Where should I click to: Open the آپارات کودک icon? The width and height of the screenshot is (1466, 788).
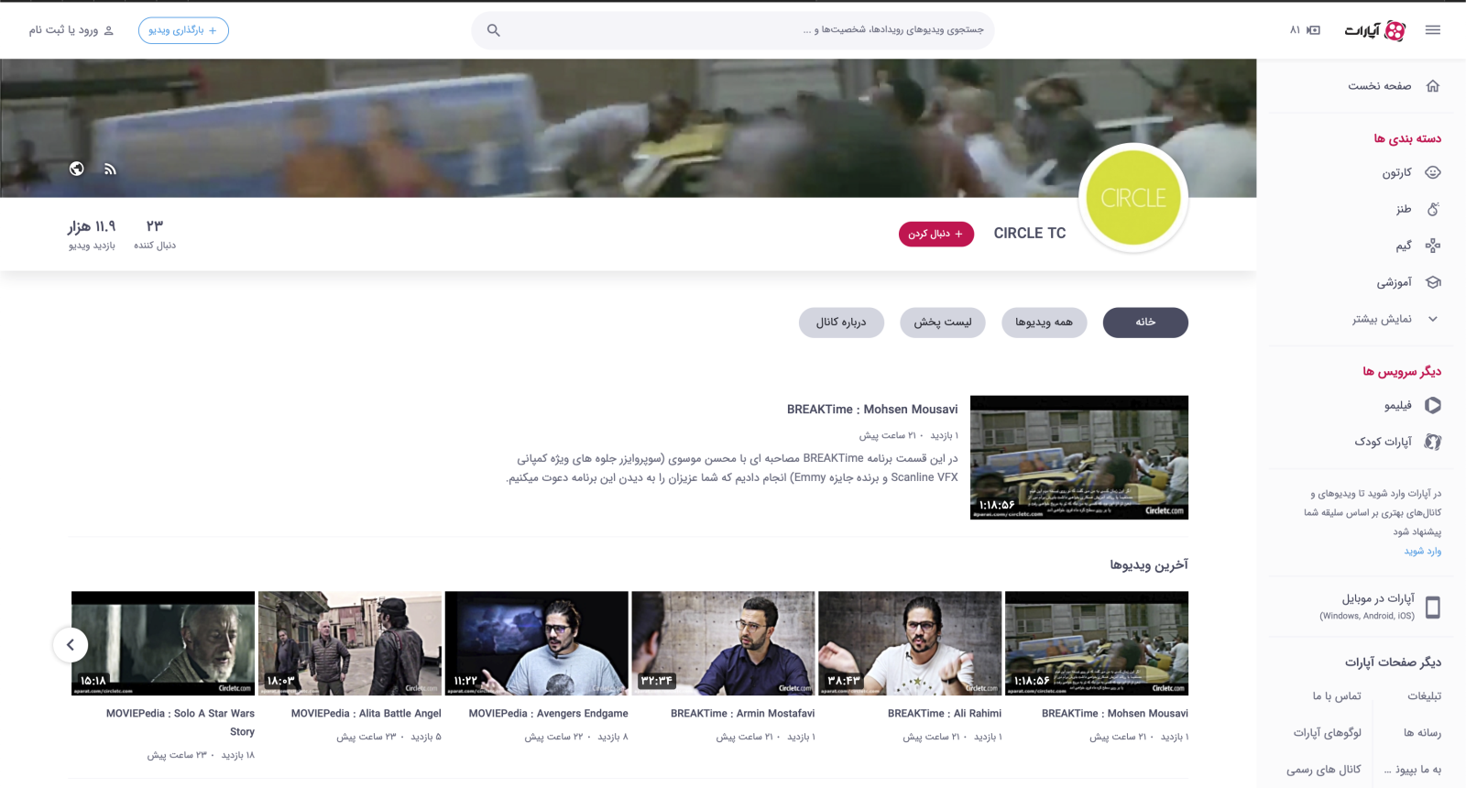(1433, 442)
